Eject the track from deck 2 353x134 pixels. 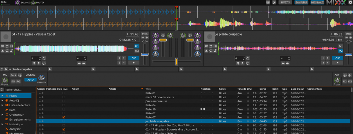pyautogui.click(x=207, y=51)
